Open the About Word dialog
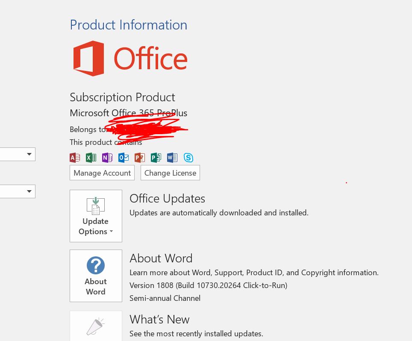The height and width of the screenshot is (341, 412). tap(96, 276)
